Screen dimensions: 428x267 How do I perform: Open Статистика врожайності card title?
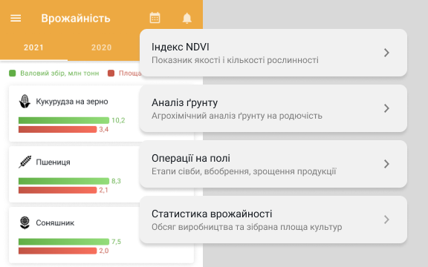(x=212, y=214)
